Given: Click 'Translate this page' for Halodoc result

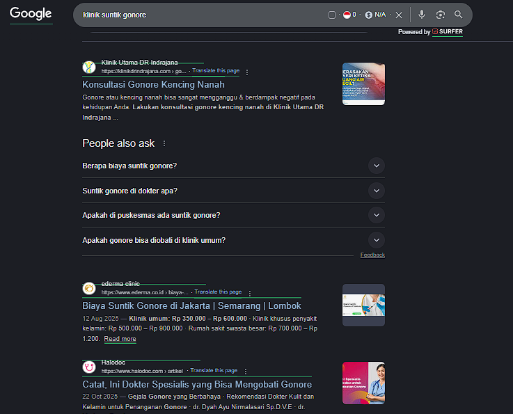Looking at the screenshot, I should pos(214,371).
